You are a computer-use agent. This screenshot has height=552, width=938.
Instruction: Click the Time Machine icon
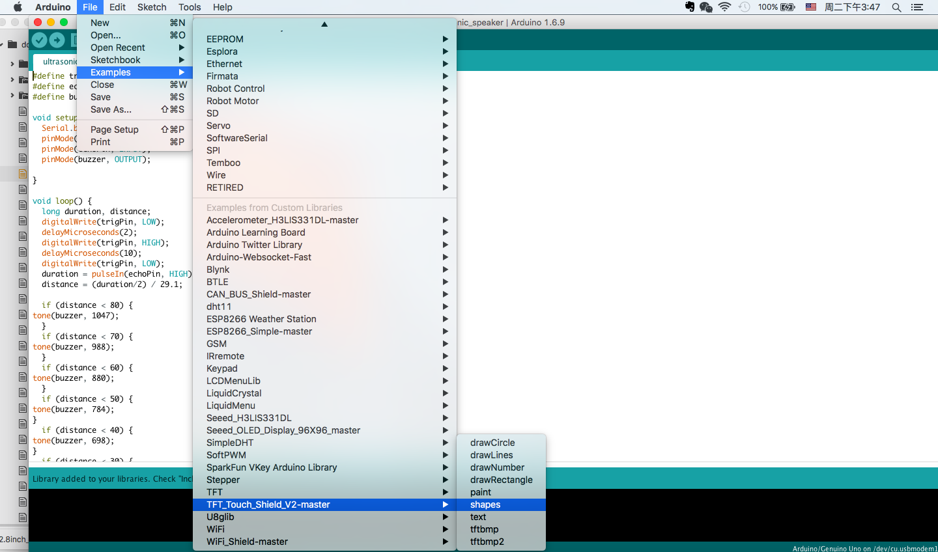pos(745,7)
